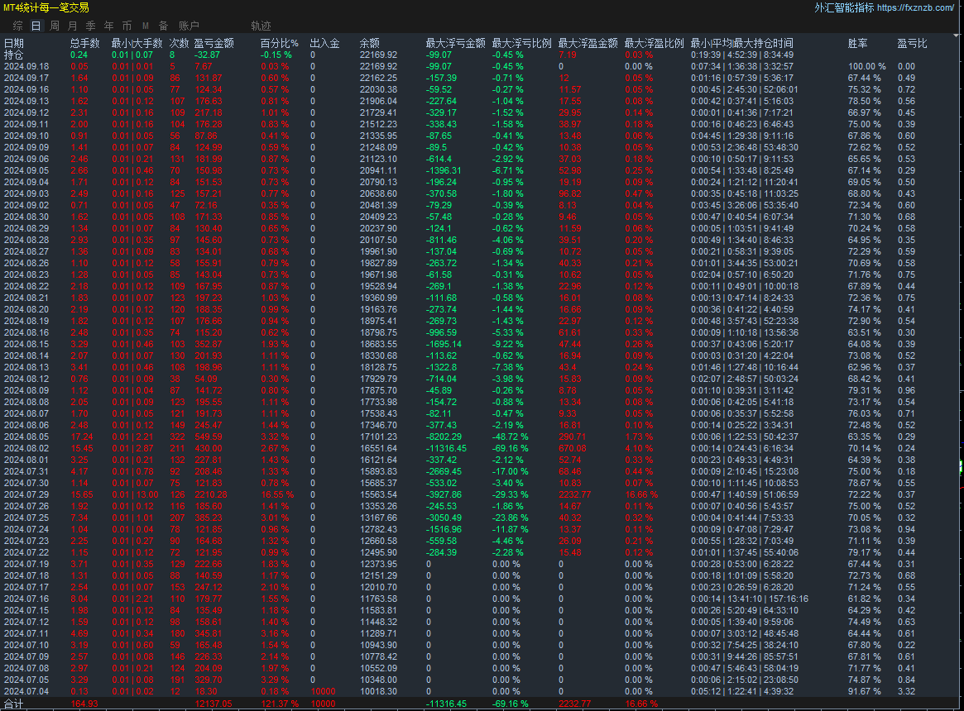Viewport: 964px width, 711px height.
Task: Click profit value 2210.28 in 2024.07.29 row
Action: pyautogui.click(x=211, y=494)
